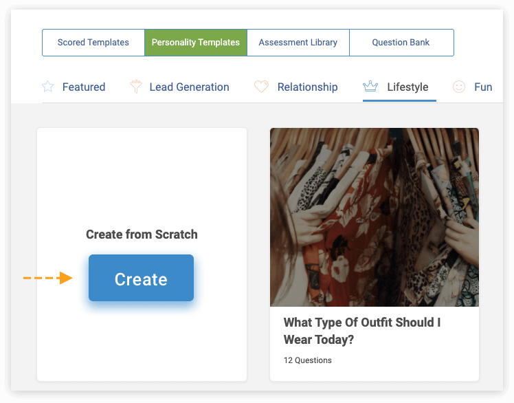514x403 pixels.
Task: Click the crown icon beside Lifestyle
Action: pyautogui.click(x=370, y=87)
